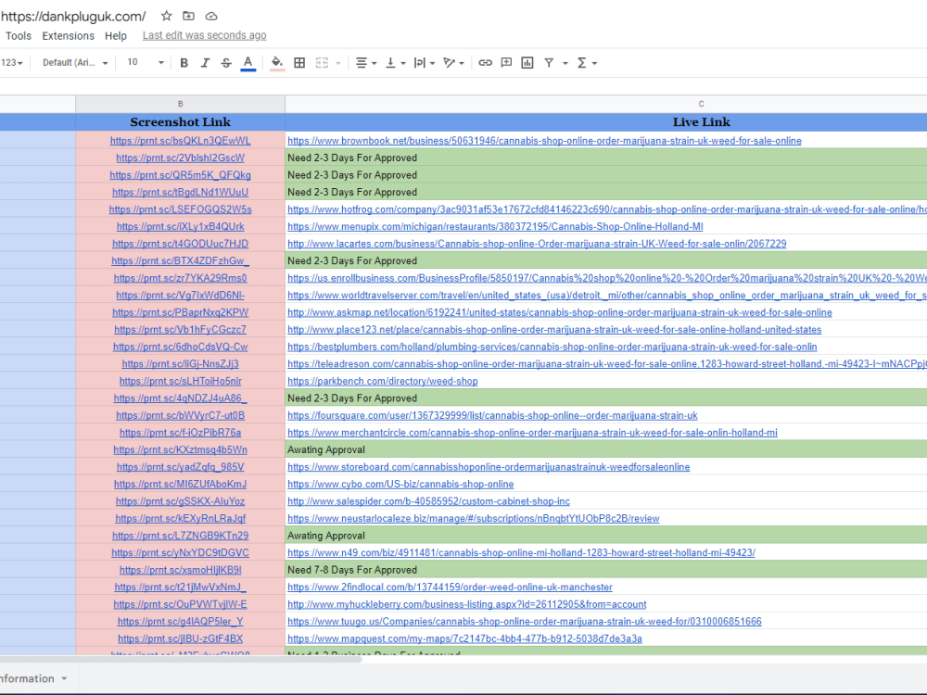
Task: Open the brownbook.net live link
Action: point(544,141)
